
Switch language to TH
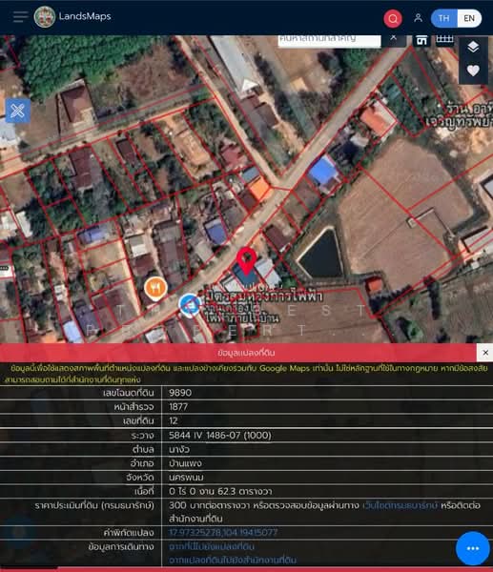(443, 18)
